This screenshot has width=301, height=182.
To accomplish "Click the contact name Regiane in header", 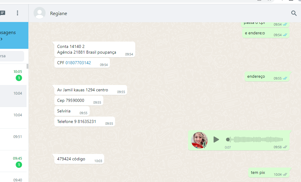I will (x=59, y=14).
